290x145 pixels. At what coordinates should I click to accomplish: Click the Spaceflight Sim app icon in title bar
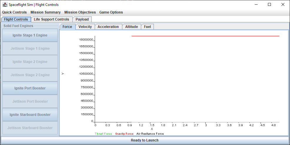5,5
